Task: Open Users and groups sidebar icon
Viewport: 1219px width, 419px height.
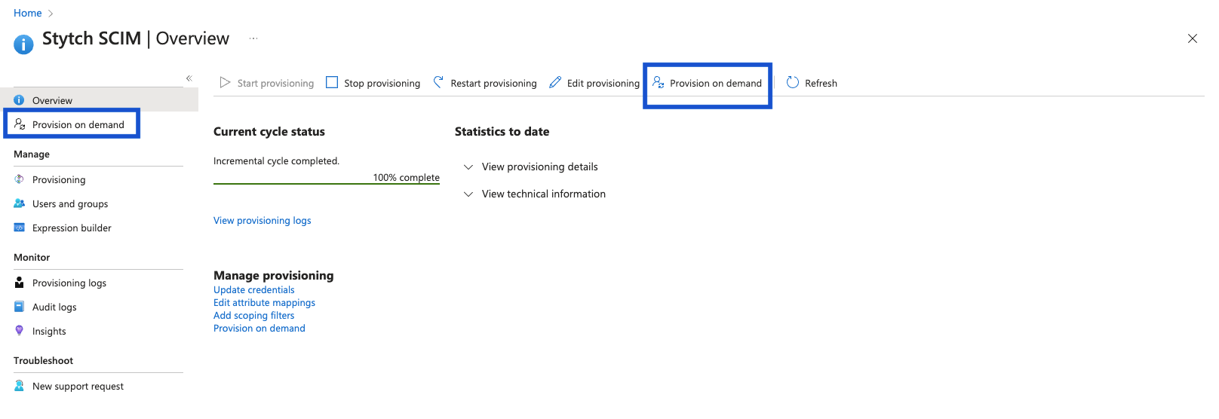Action: click(20, 203)
